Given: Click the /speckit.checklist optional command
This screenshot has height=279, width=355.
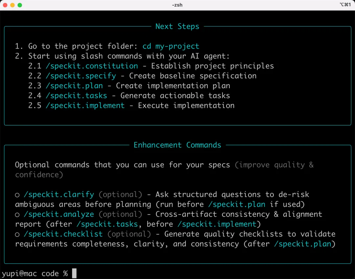Looking at the screenshot, I should click(x=63, y=234).
